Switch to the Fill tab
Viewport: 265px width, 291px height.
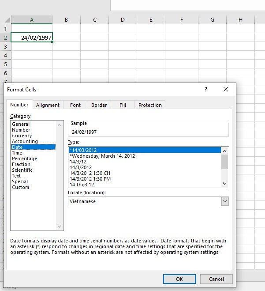pyautogui.click(x=123, y=105)
